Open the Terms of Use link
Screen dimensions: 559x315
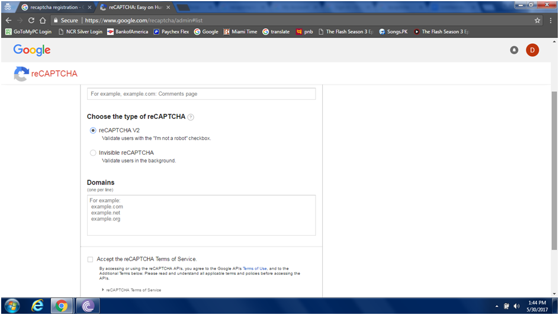click(255, 269)
